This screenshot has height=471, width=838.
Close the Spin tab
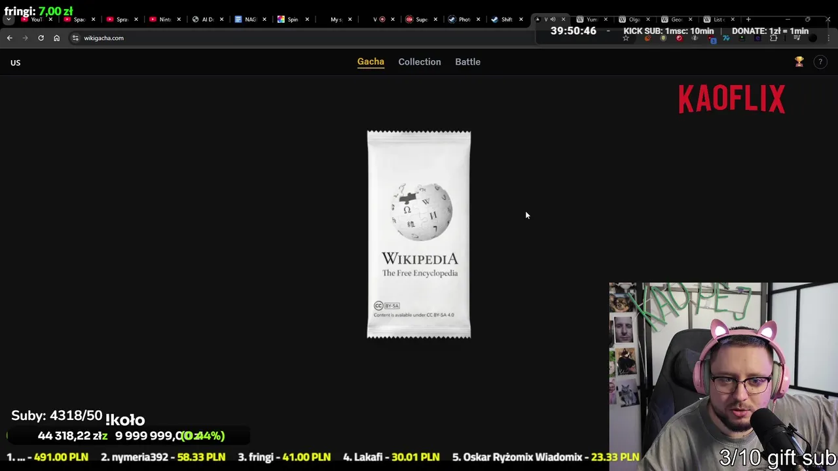coord(307,20)
